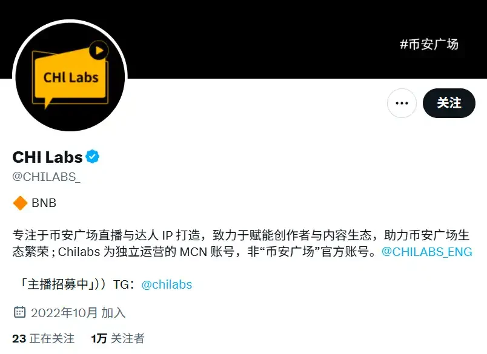Image resolution: width=487 pixels, height=354 pixels.
Task: Click the play icon on the avatar logo
Action: coord(99,50)
